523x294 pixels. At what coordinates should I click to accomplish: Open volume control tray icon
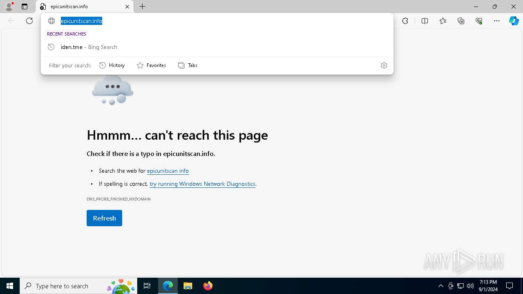coord(470,286)
